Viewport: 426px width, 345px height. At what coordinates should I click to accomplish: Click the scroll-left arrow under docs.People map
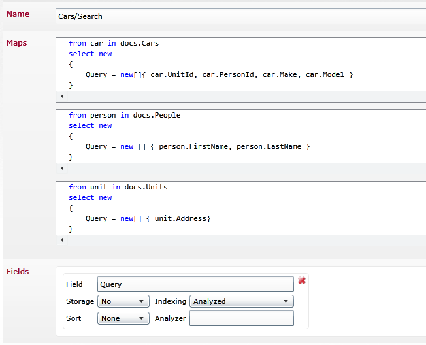coord(62,168)
